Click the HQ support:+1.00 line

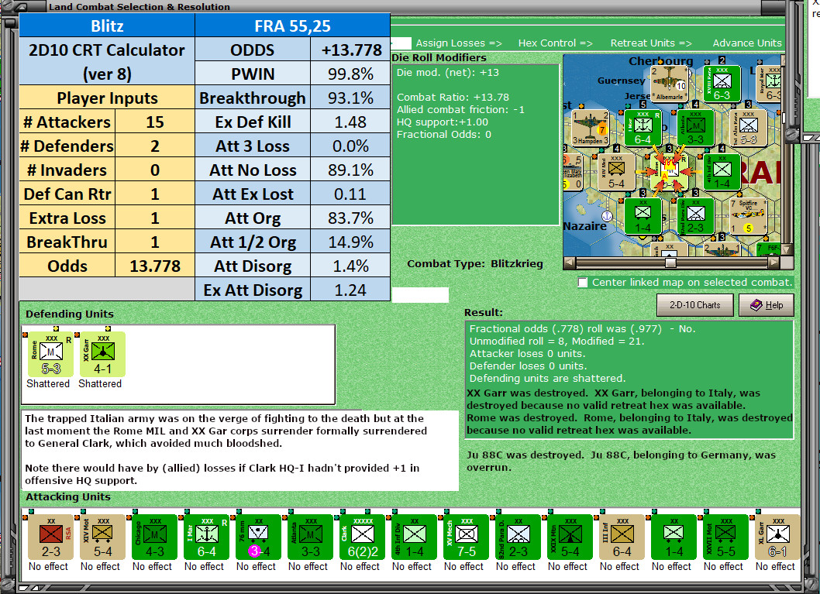tap(443, 122)
